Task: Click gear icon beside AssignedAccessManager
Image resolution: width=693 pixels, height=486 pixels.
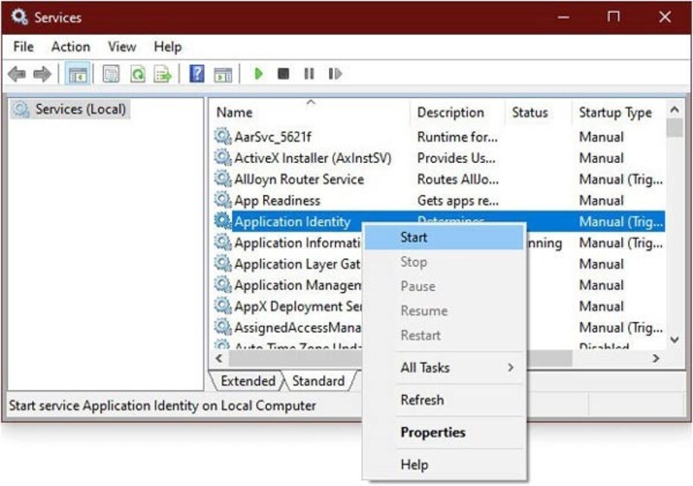Action: point(223,327)
